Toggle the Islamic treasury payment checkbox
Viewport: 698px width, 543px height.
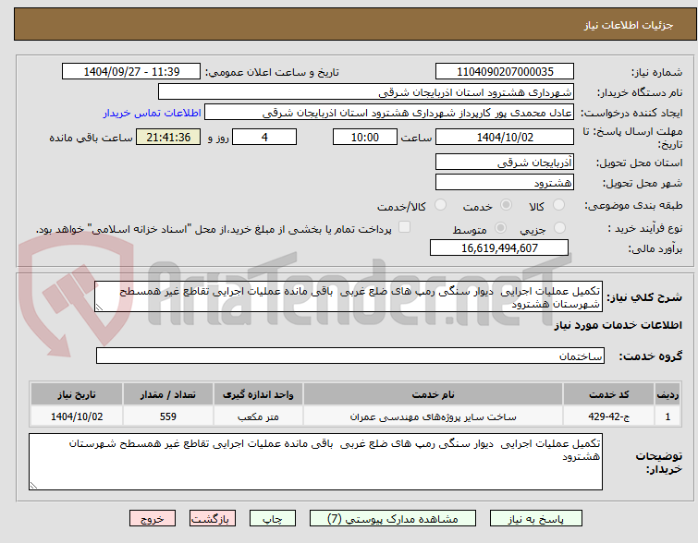tap(404, 227)
